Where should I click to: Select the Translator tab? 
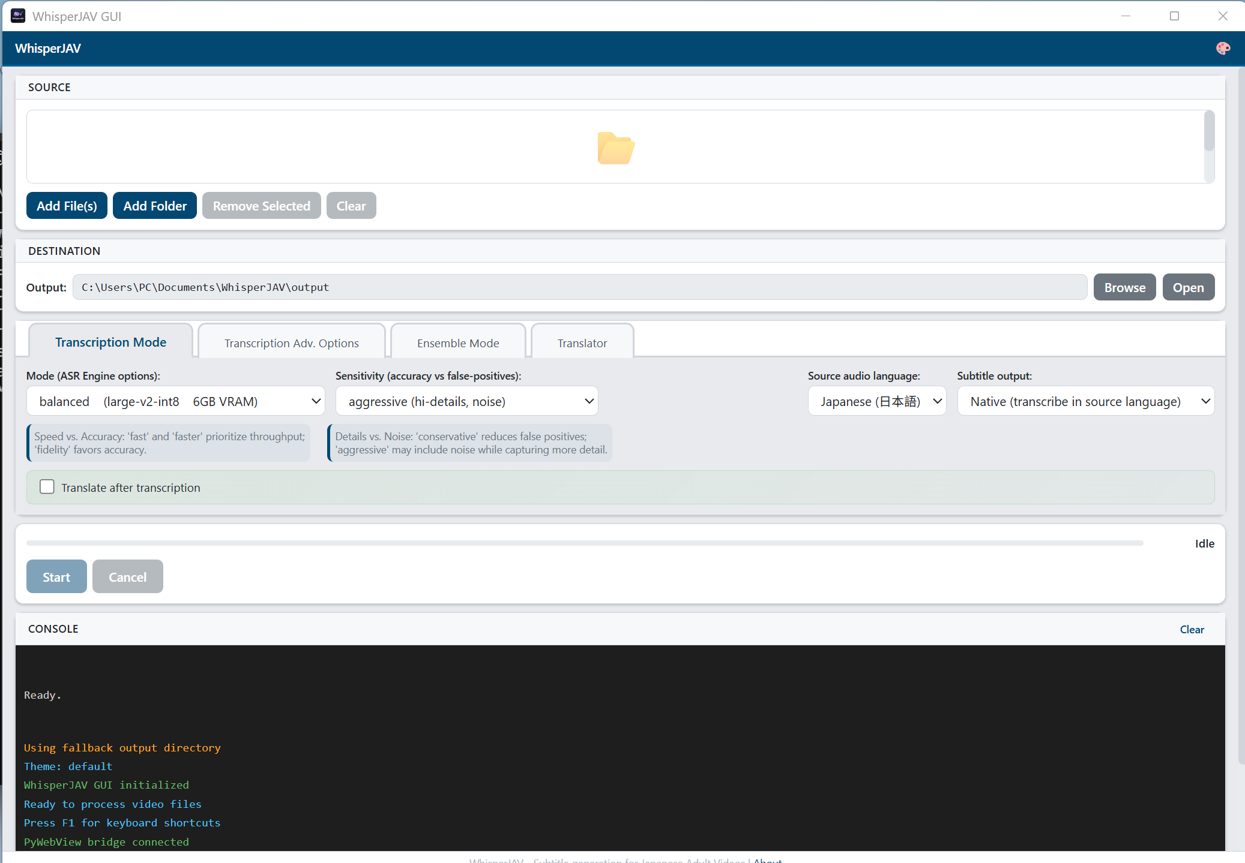pos(582,343)
